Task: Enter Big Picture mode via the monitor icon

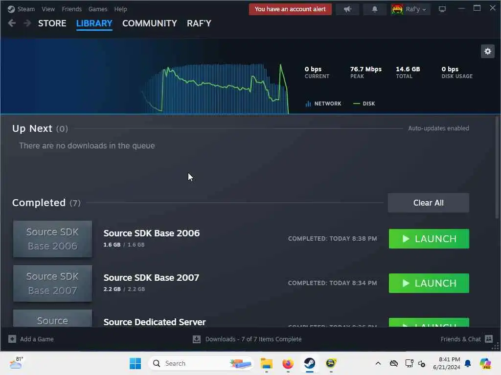Action: (442, 9)
